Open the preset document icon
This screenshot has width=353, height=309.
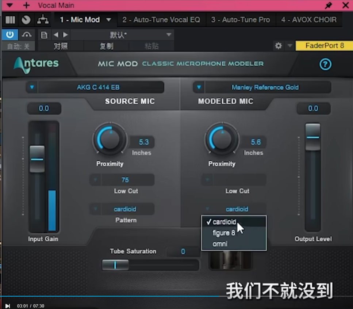point(44,35)
